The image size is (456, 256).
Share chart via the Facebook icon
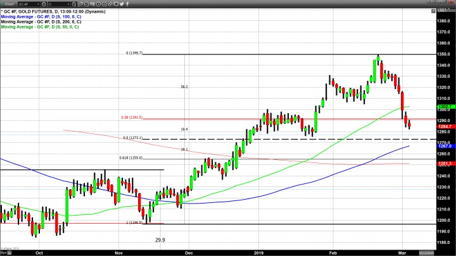click(127, 4)
